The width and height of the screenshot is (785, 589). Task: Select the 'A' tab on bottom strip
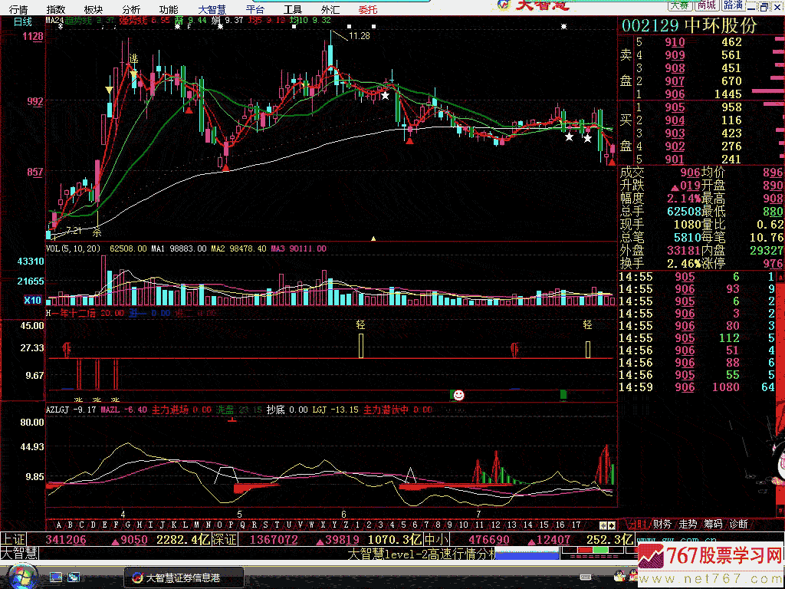coord(58,525)
